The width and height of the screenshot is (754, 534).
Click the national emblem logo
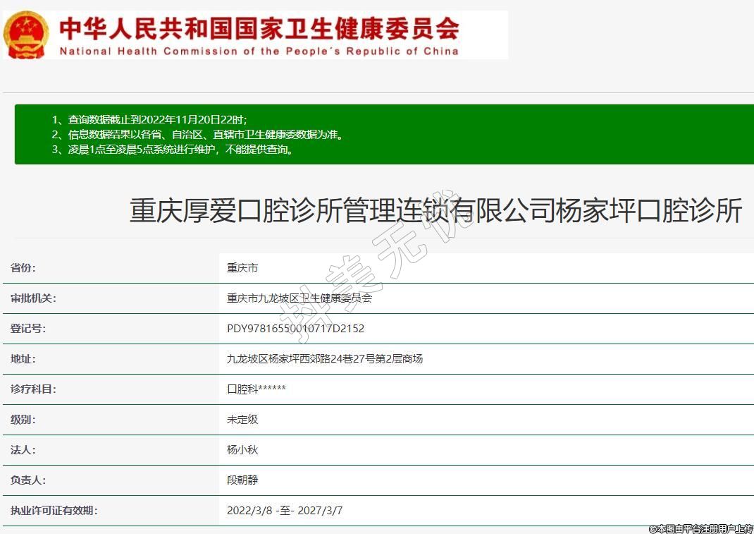27,35
